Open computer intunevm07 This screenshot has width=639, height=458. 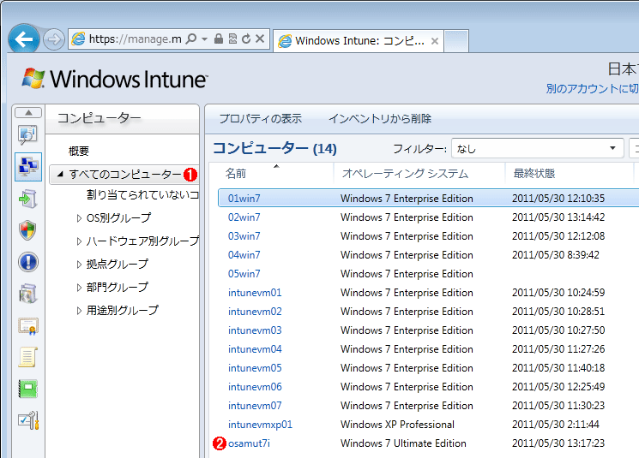tap(255, 406)
